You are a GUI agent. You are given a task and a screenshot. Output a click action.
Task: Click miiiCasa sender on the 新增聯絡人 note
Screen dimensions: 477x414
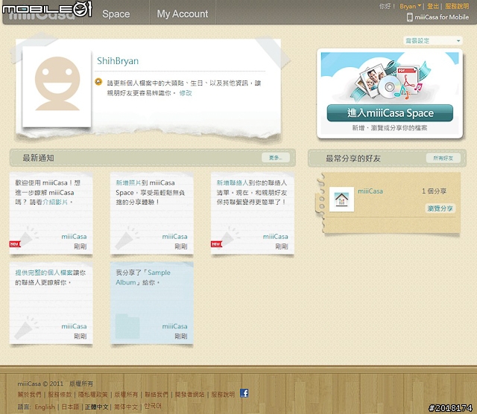click(x=275, y=237)
